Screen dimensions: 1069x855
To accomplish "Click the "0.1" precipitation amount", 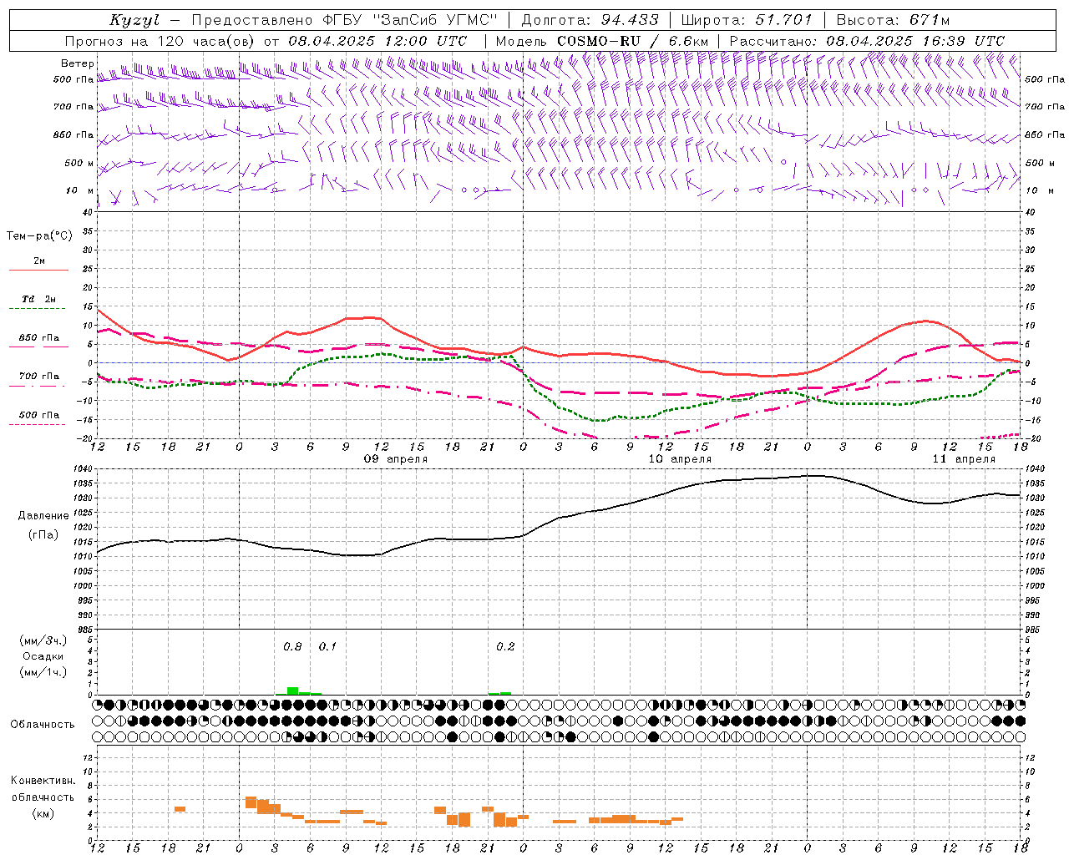I will click(x=327, y=647).
